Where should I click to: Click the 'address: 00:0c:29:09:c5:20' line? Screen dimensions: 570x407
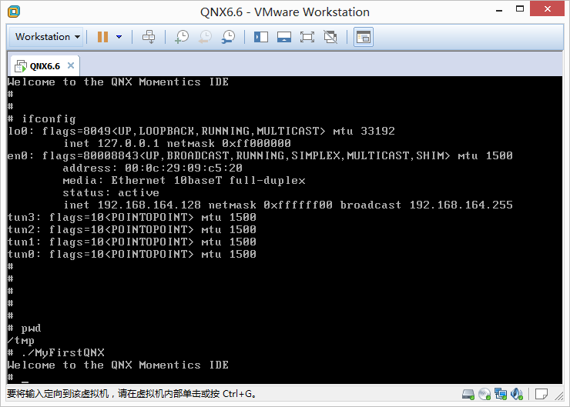pos(153,168)
